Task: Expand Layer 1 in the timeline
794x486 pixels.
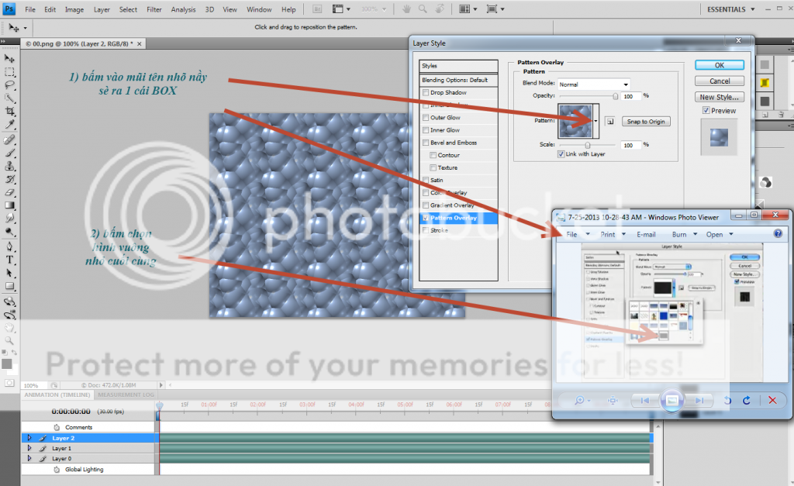Action: click(29, 448)
